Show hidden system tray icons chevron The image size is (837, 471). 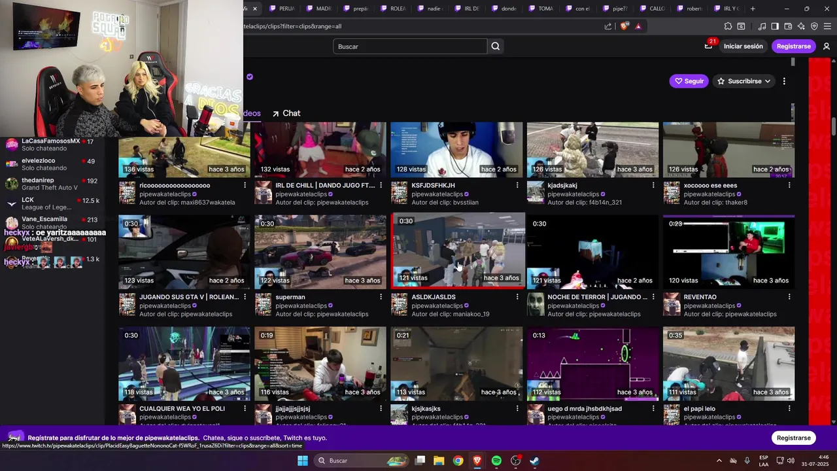coord(719,461)
